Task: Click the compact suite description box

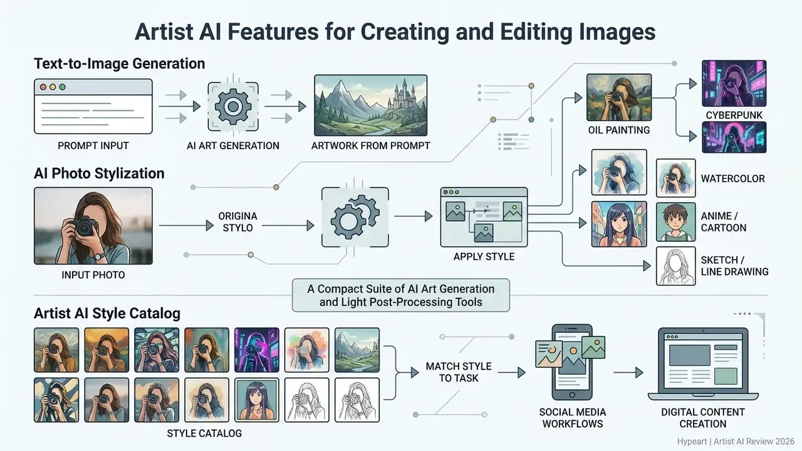Action: pyautogui.click(x=401, y=296)
